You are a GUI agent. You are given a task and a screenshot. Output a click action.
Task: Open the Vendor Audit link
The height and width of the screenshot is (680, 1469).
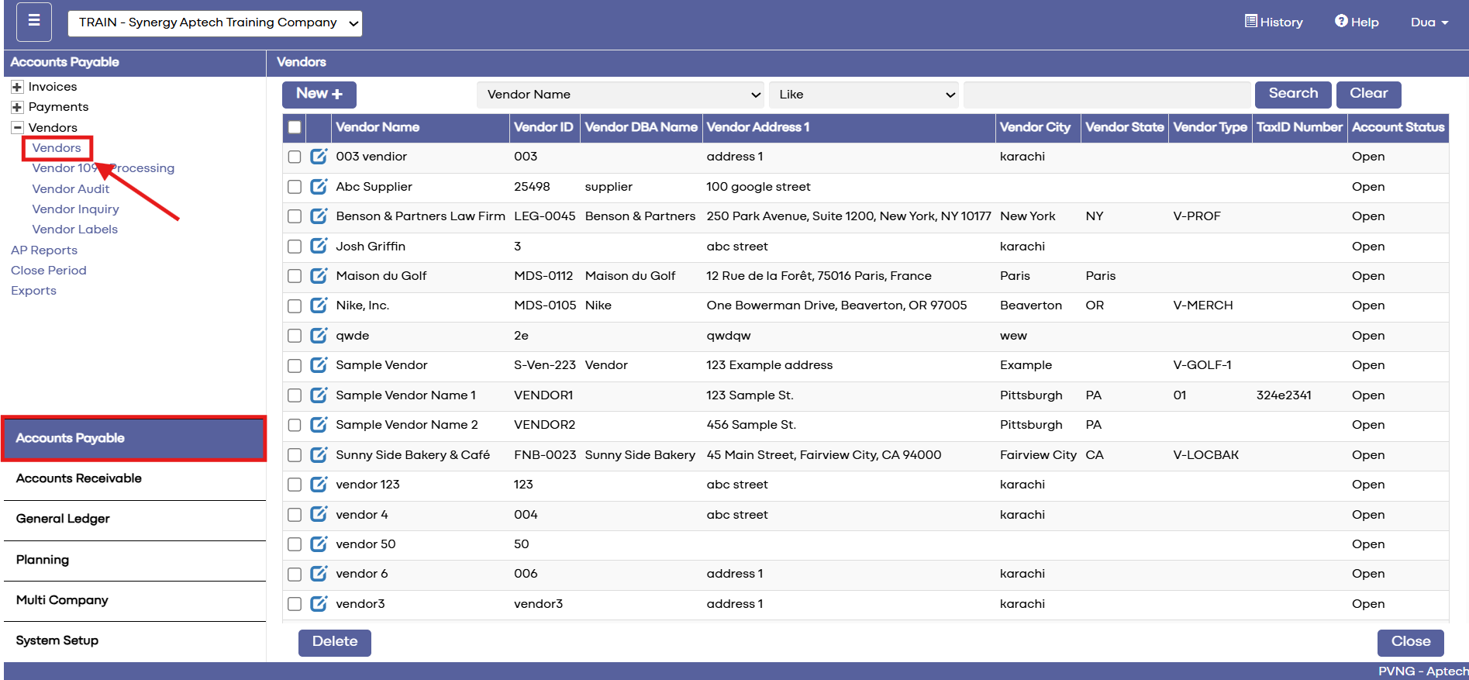(71, 188)
